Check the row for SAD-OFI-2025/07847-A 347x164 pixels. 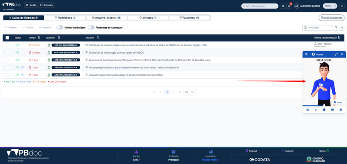(x=7, y=68)
